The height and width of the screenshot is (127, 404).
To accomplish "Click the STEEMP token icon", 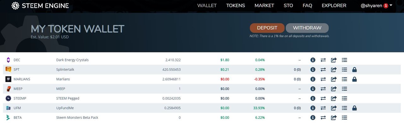I will point(8,98).
